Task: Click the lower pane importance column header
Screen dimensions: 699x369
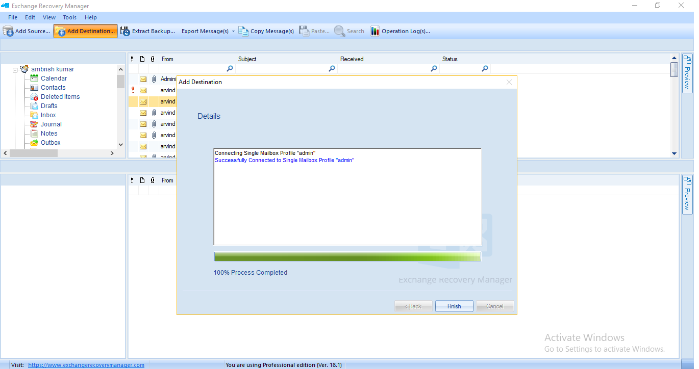Action: pos(132,180)
